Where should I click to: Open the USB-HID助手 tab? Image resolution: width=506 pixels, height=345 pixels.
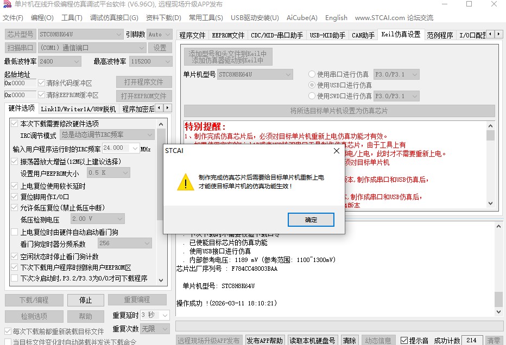(327, 35)
